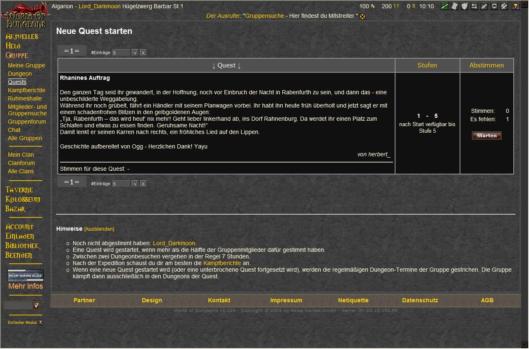529x349 pixels.
Task: Click the World of Dungeons dragon logo
Action: pos(25,16)
